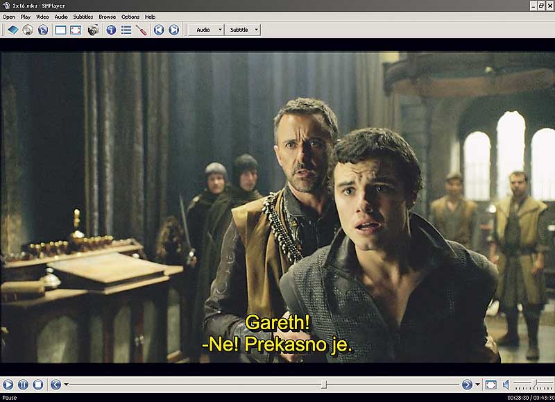555x402 pixels.
Task: Click the elapsed time display in status bar
Action: 518,398
